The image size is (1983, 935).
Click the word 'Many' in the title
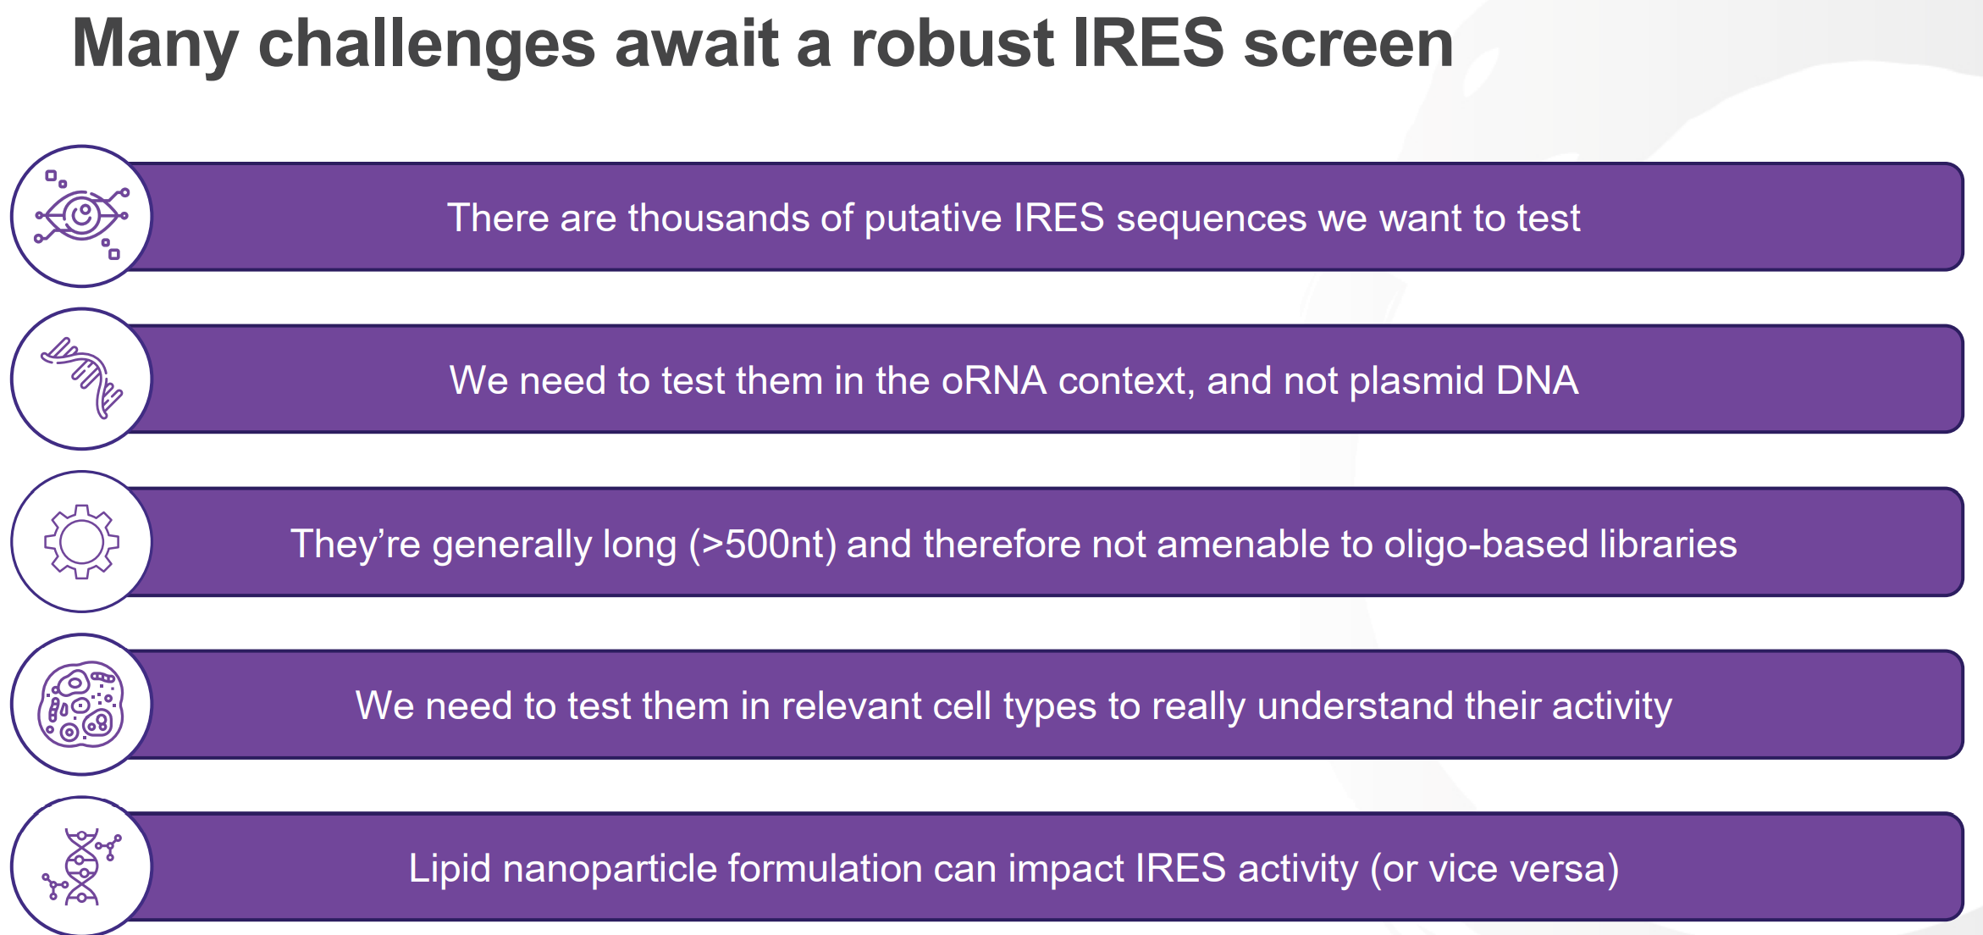(x=156, y=44)
